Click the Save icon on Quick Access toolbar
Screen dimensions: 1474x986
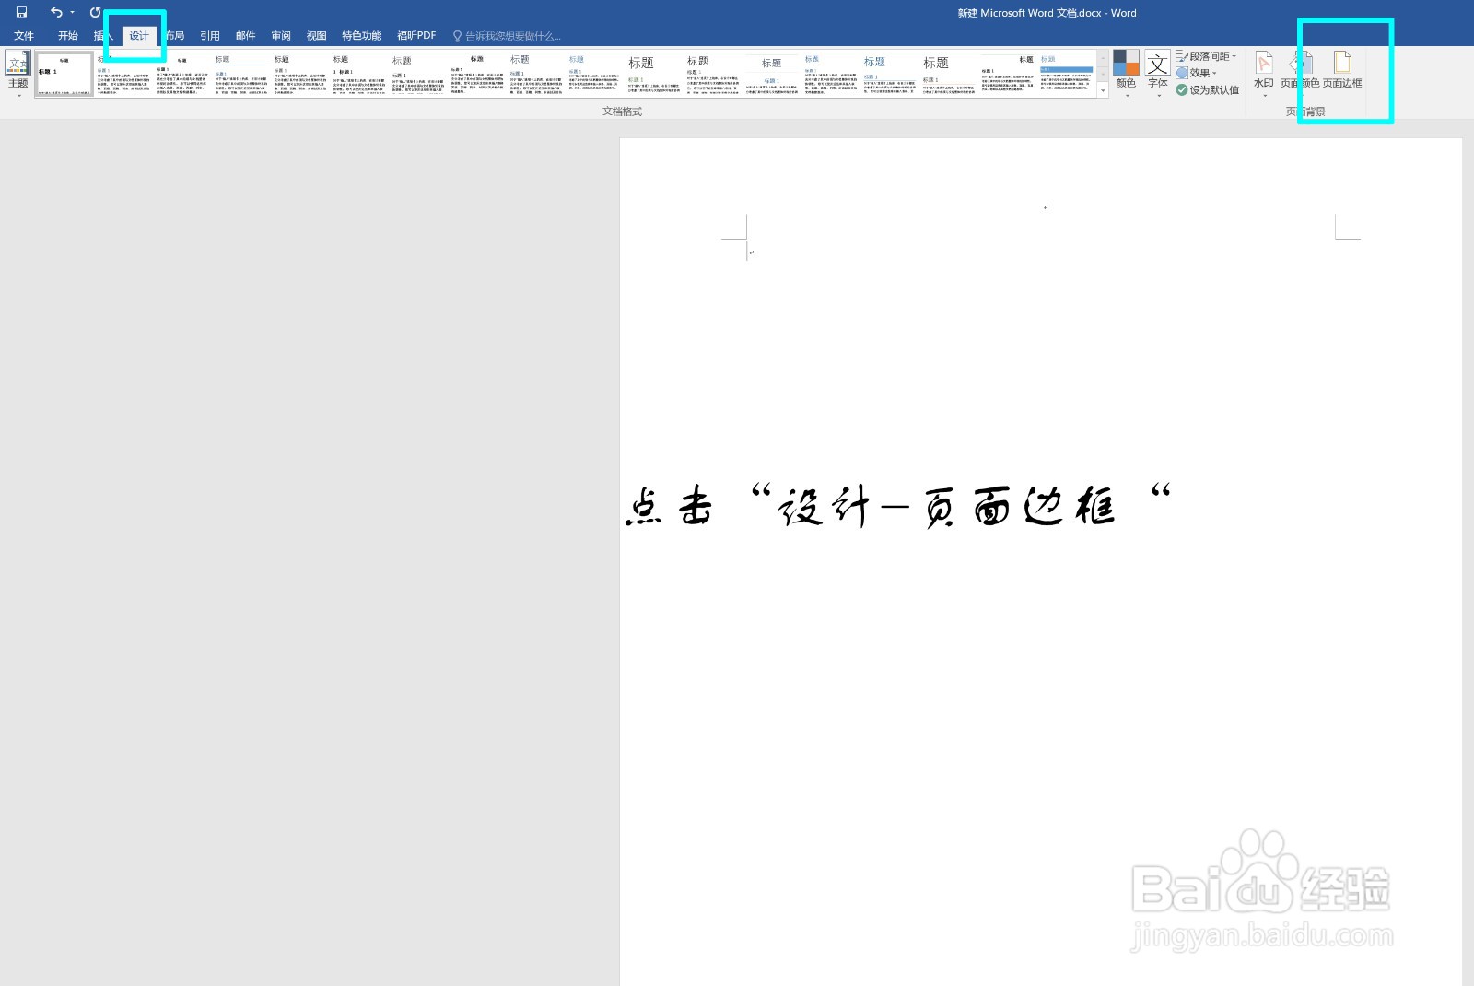point(21,13)
